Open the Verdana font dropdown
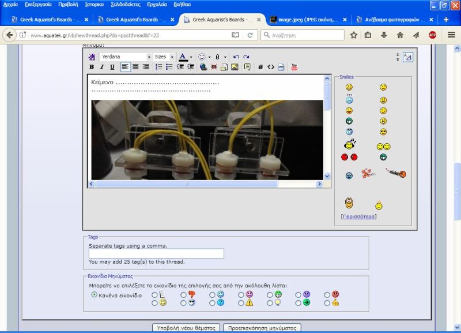The image size is (461, 333). (x=149, y=57)
